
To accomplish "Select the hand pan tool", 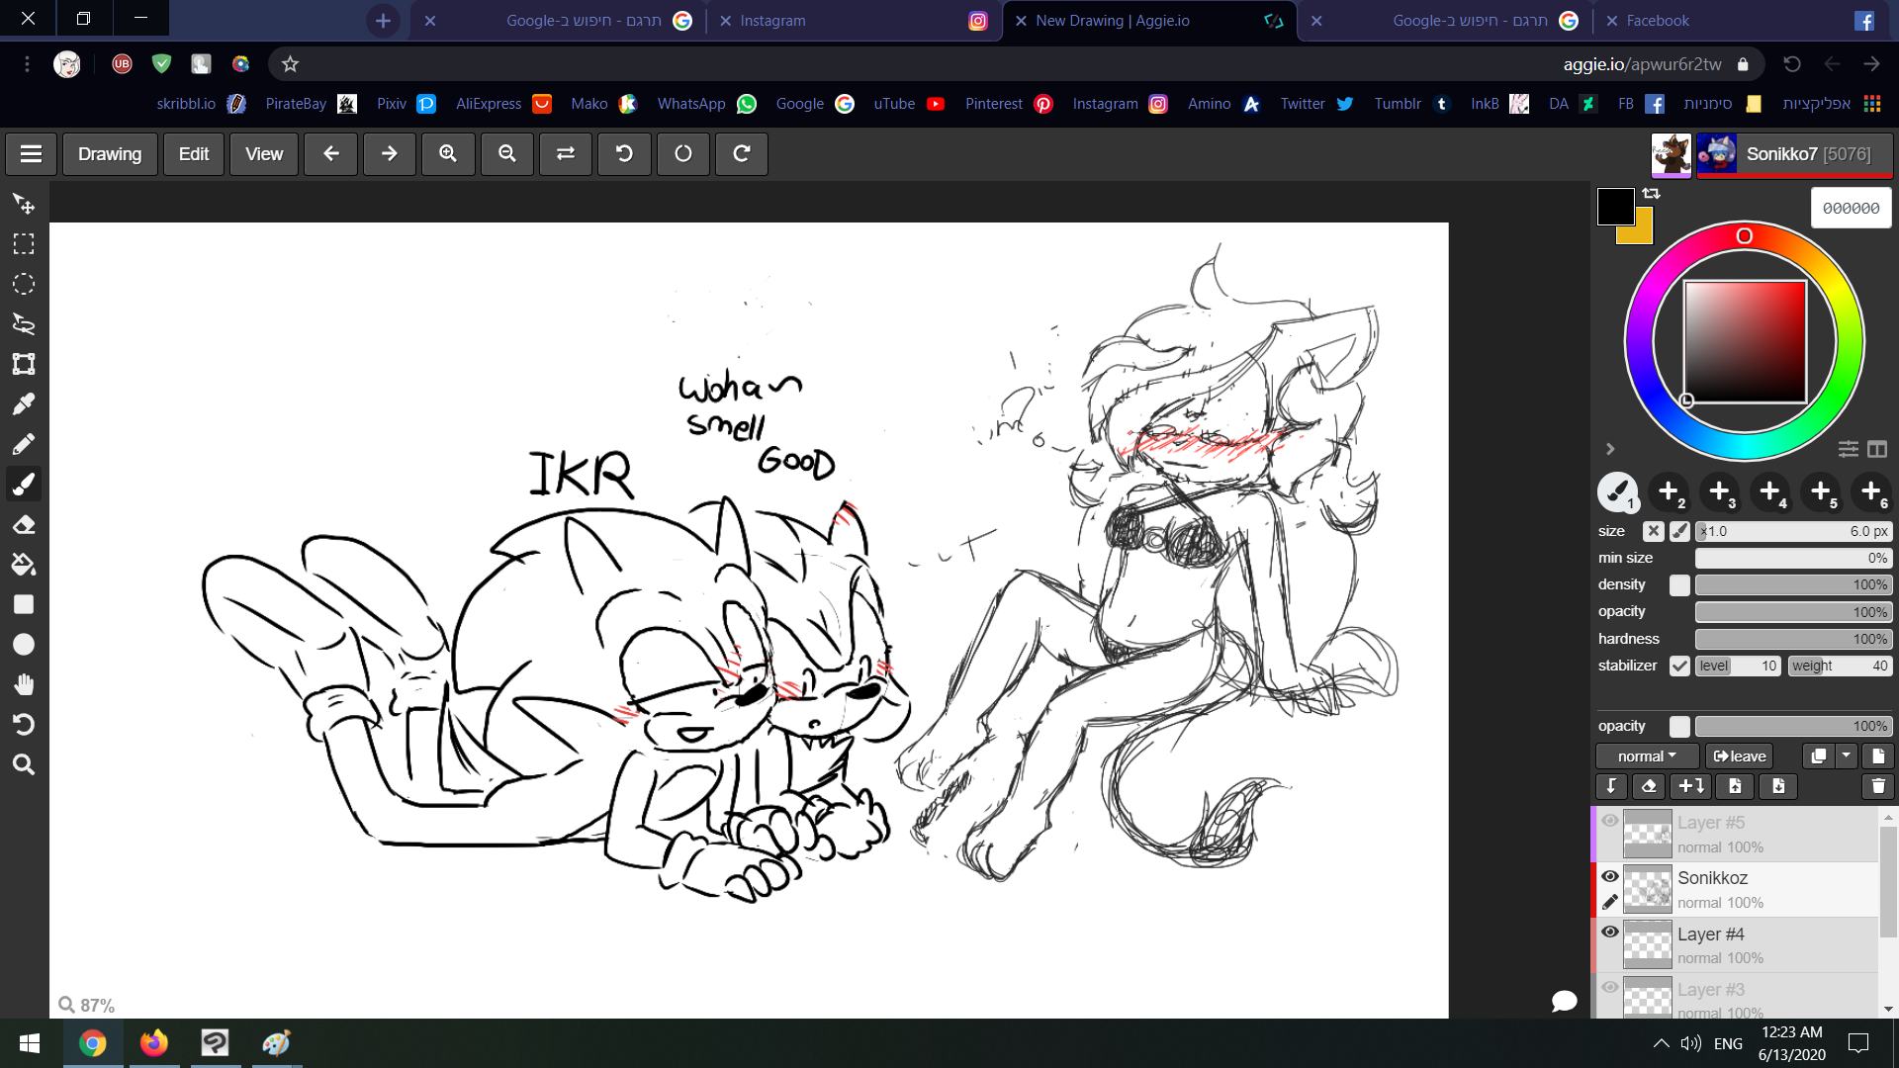I will click(x=24, y=684).
